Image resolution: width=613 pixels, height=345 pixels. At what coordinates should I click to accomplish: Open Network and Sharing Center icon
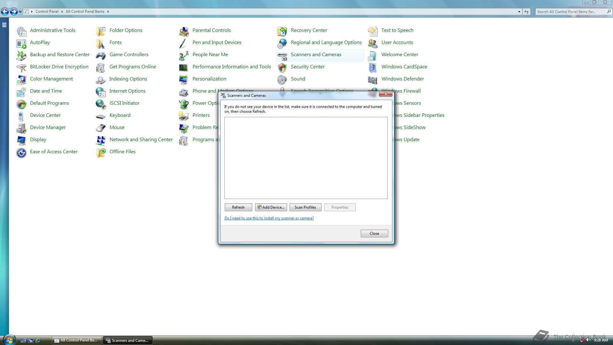101,140
